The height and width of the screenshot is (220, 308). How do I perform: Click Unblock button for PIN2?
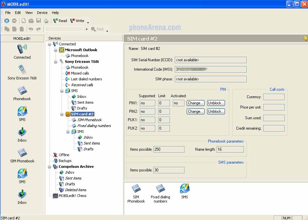pyautogui.click(x=216, y=111)
